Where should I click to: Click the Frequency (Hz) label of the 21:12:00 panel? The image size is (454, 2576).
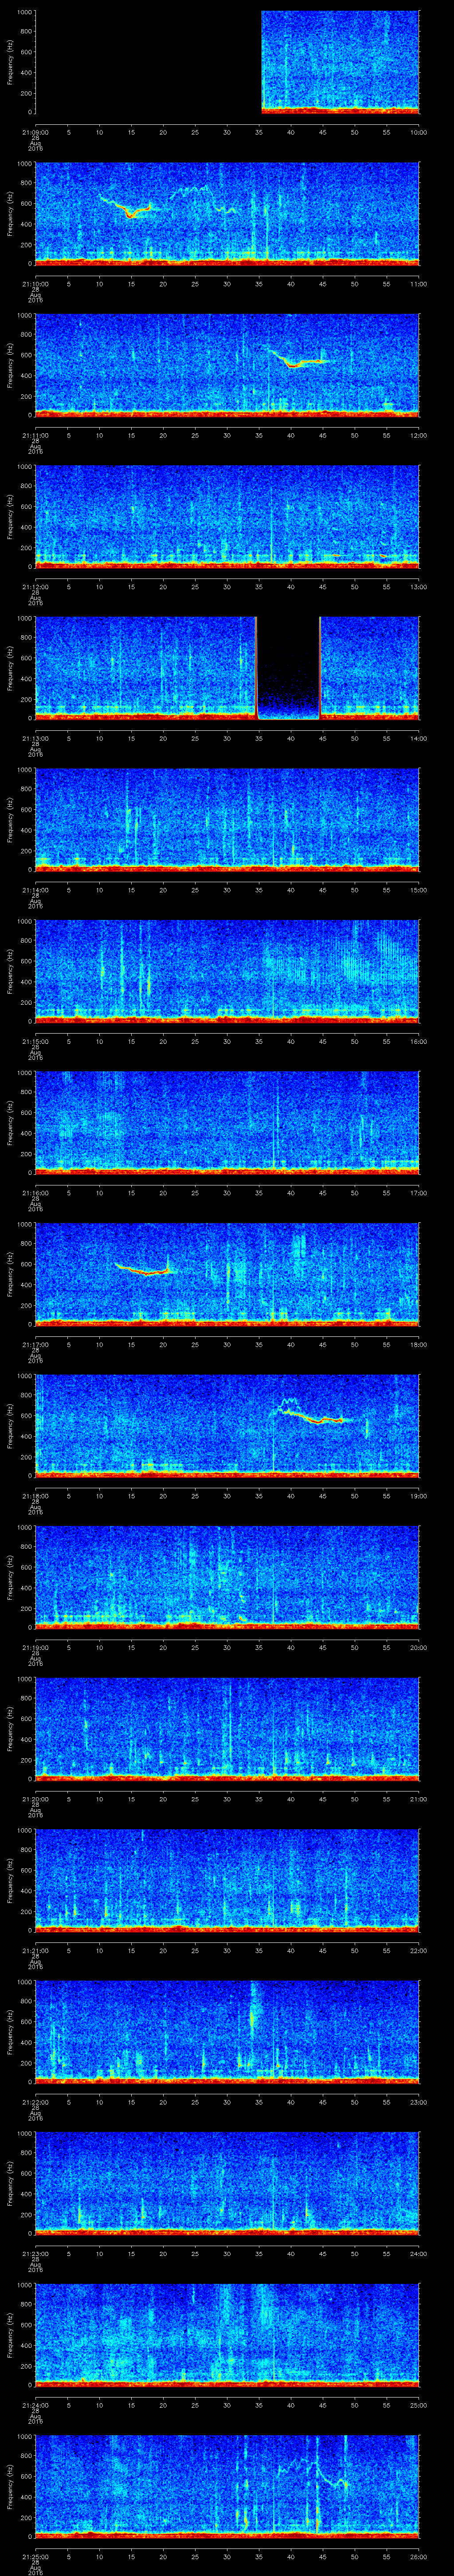[10, 516]
